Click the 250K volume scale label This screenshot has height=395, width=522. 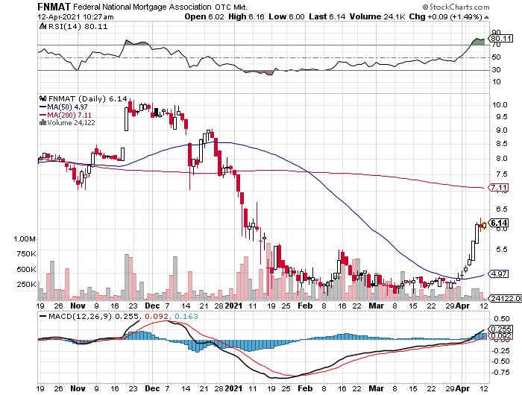click(26, 284)
